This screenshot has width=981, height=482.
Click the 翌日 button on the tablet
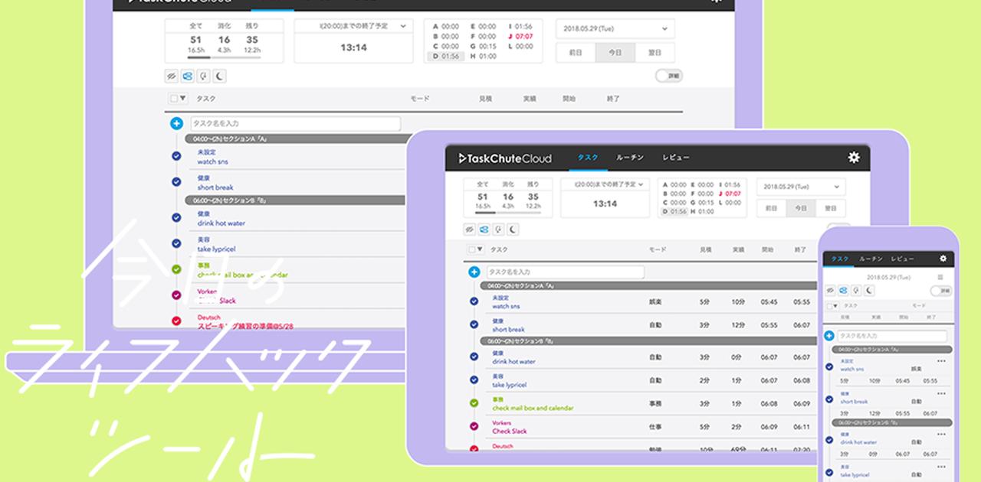tap(830, 208)
